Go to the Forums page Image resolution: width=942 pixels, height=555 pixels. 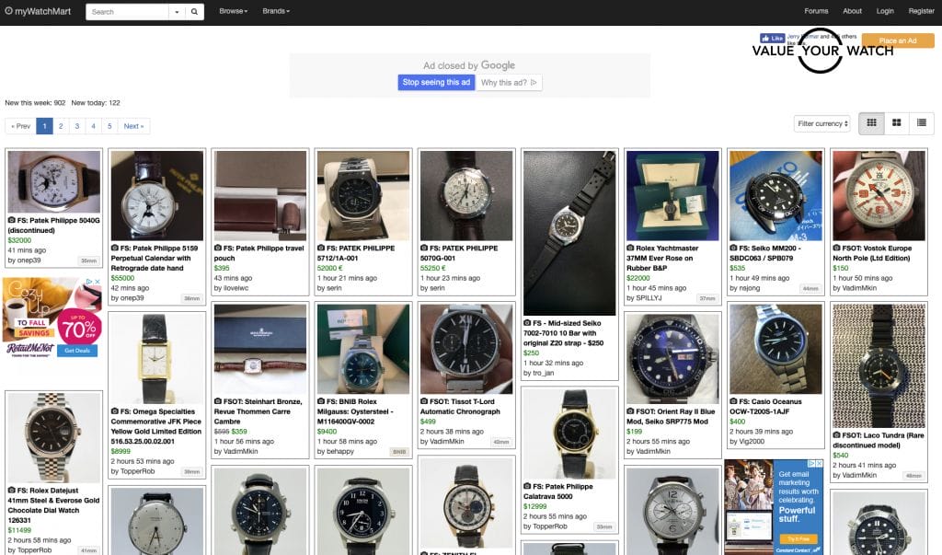pyautogui.click(x=816, y=11)
